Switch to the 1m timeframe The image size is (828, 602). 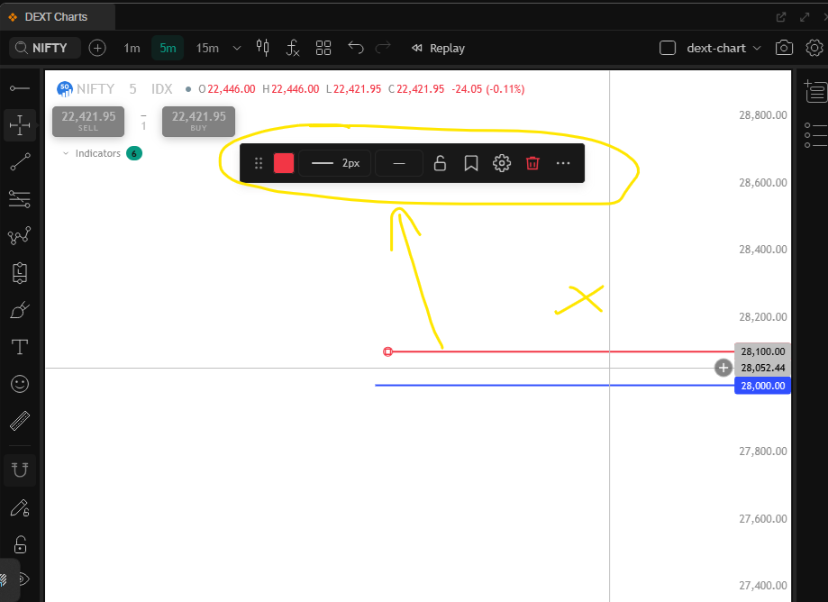[132, 48]
